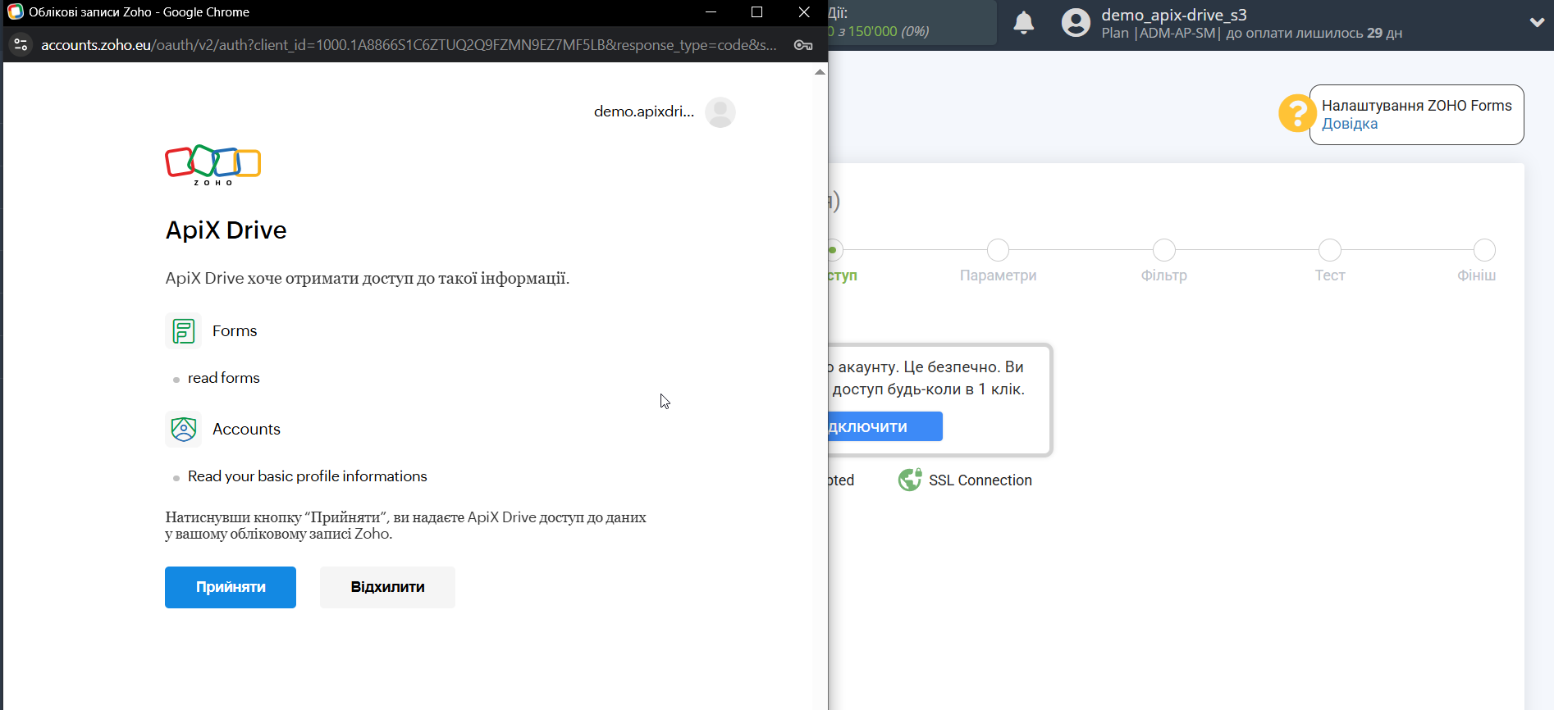Expand the account menu chevron in ApiX-Drive
Viewport: 1554px width, 710px height.
click(x=1537, y=23)
